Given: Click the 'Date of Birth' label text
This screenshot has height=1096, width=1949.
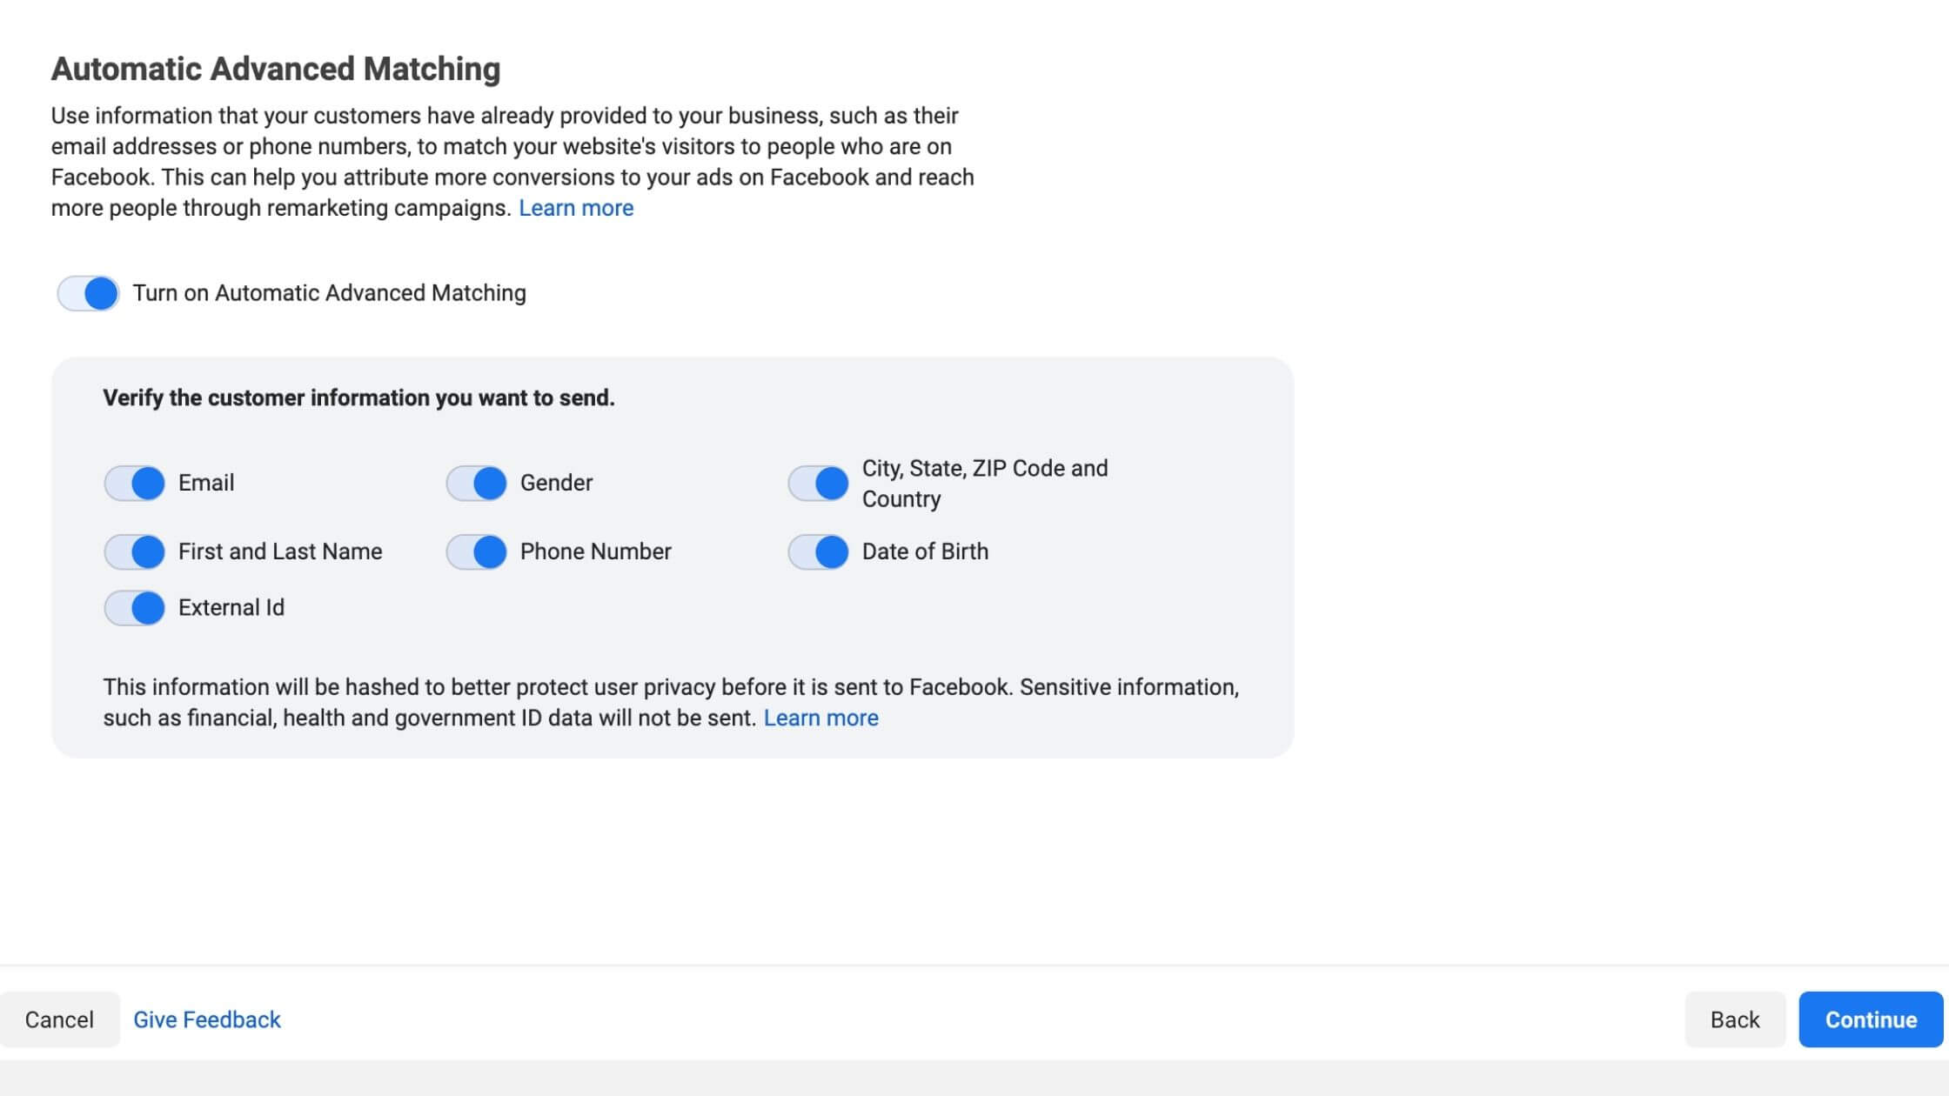Looking at the screenshot, I should 925,551.
